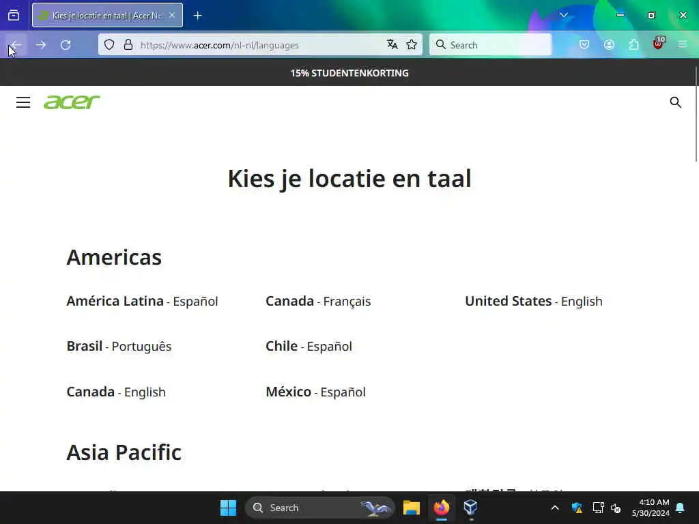Choose Chile - Español

click(x=309, y=346)
